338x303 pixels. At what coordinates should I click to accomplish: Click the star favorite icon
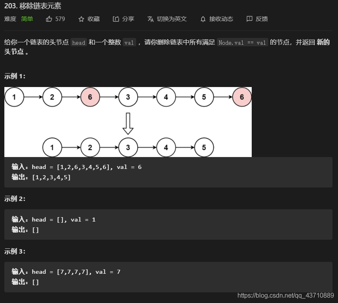(81, 19)
